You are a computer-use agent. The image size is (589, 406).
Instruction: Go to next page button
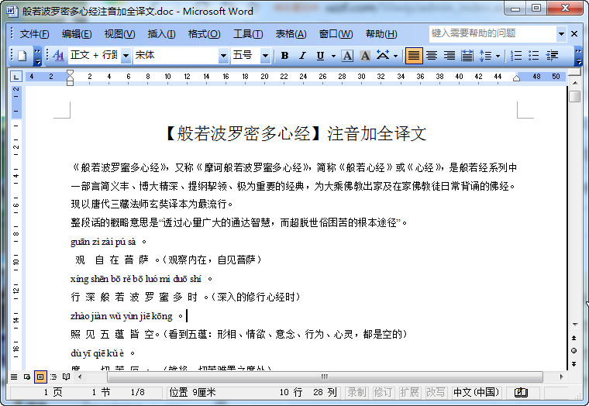click(x=574, y=363)
